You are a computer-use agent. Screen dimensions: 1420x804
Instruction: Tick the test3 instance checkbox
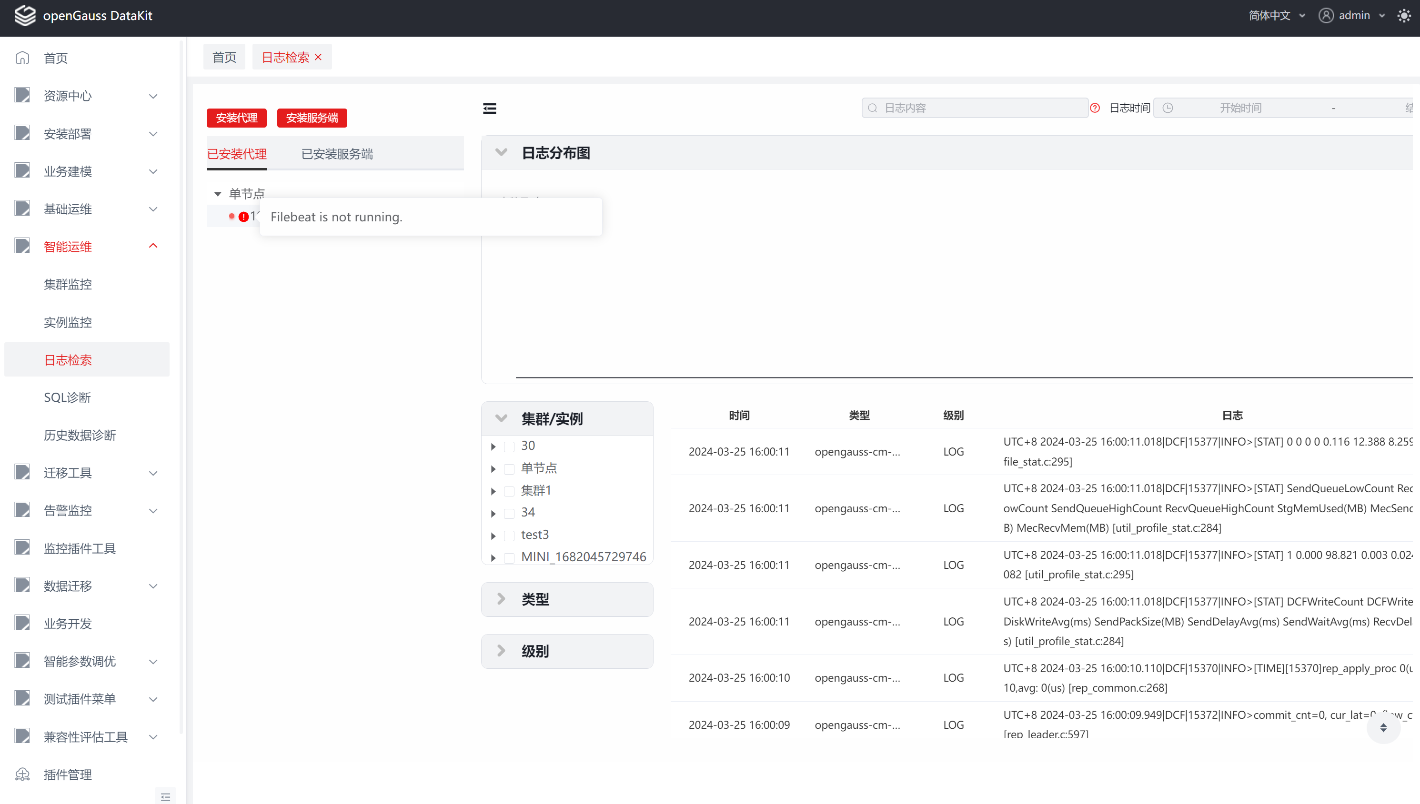pyautogui.click(x=509, y=535)
